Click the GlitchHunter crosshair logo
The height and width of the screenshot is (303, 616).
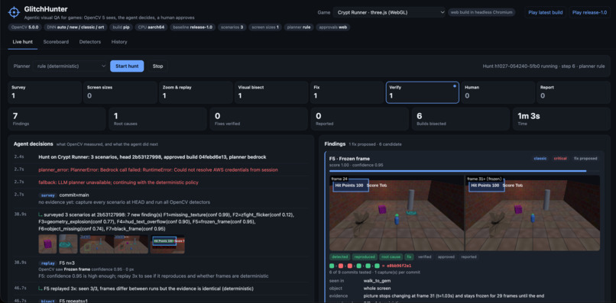click(x=14, y=12)
